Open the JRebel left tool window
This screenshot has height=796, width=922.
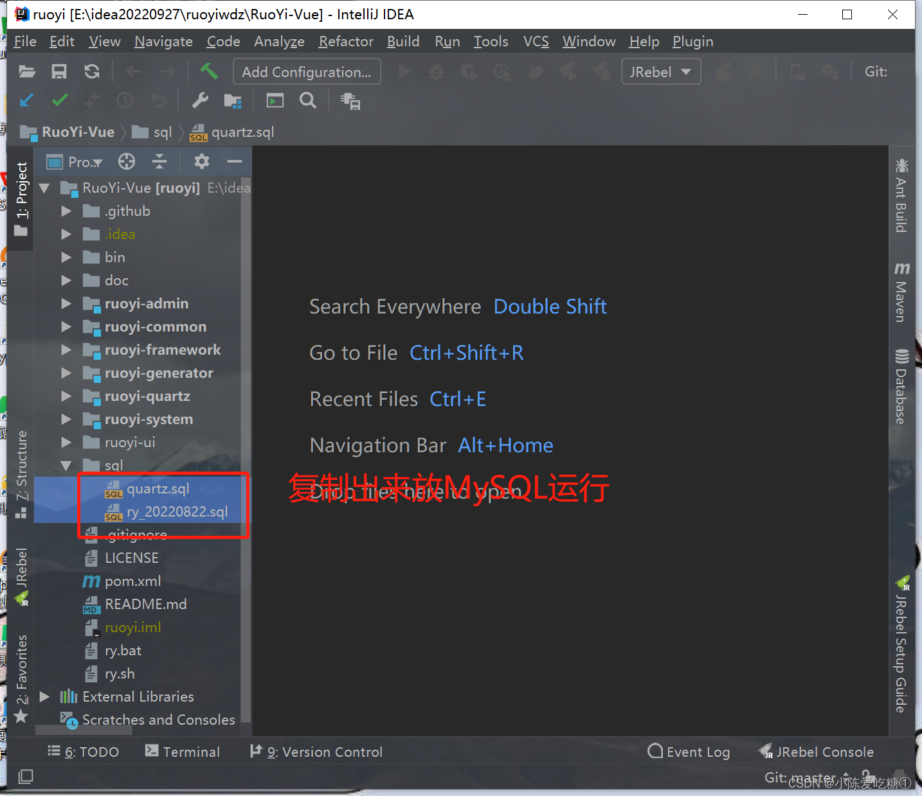pos(22,577)
